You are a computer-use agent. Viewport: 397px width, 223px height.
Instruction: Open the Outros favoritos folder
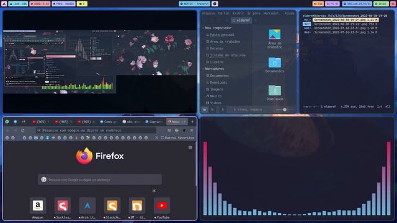177,138
